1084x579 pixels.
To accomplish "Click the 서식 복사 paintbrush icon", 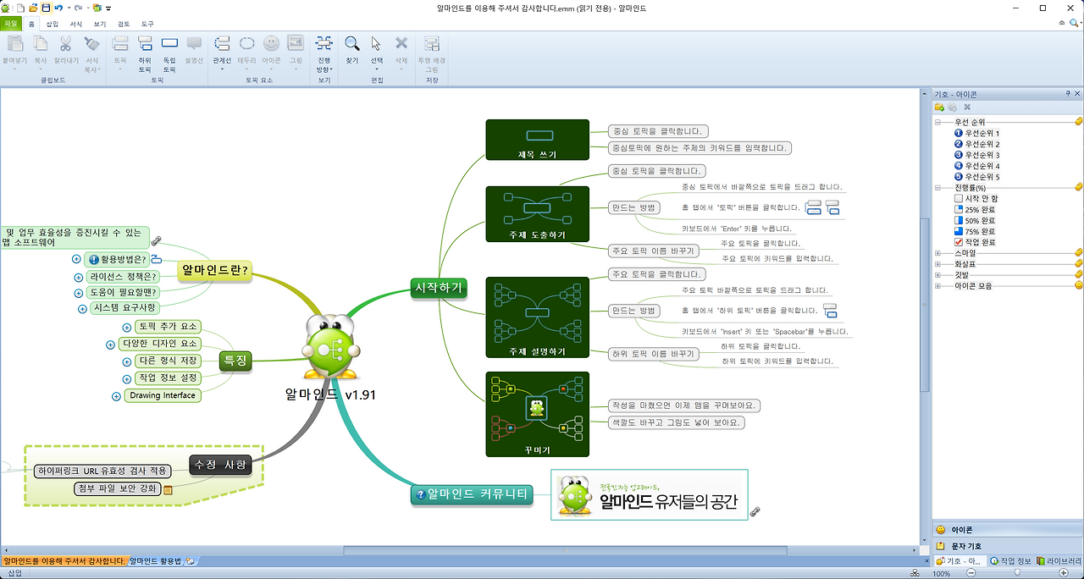I will pos(92,43).
